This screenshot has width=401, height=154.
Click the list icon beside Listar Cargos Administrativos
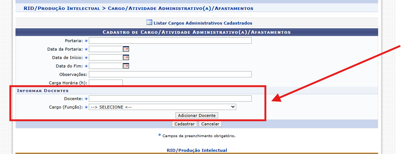[x=149, y=22]
